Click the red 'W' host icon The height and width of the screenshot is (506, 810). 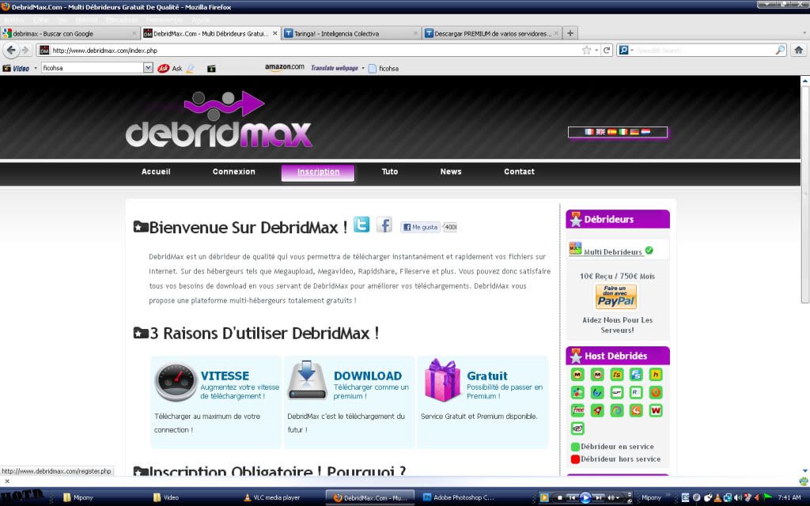pos(656,410)
